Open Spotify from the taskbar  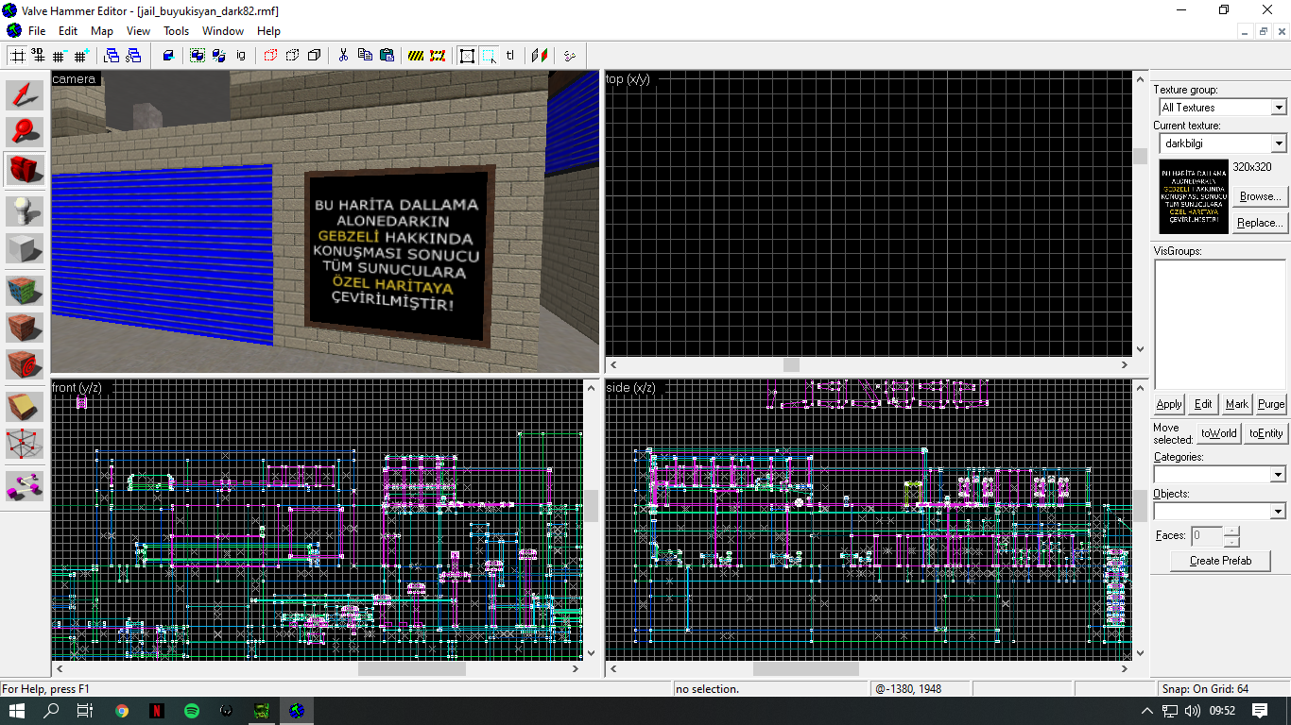[191, 711]
